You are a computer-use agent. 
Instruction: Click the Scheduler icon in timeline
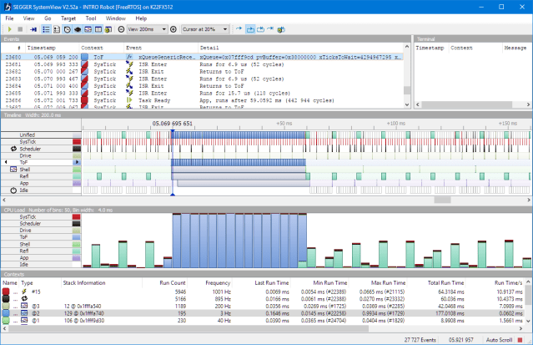point(13,148)
